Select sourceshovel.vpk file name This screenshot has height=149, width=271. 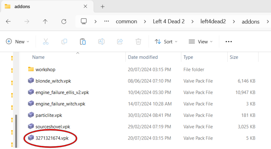click(53, 126)
